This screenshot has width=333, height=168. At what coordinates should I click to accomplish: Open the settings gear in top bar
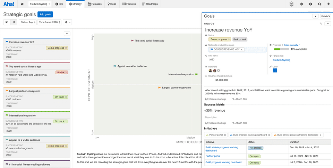(x=301, y=4)
